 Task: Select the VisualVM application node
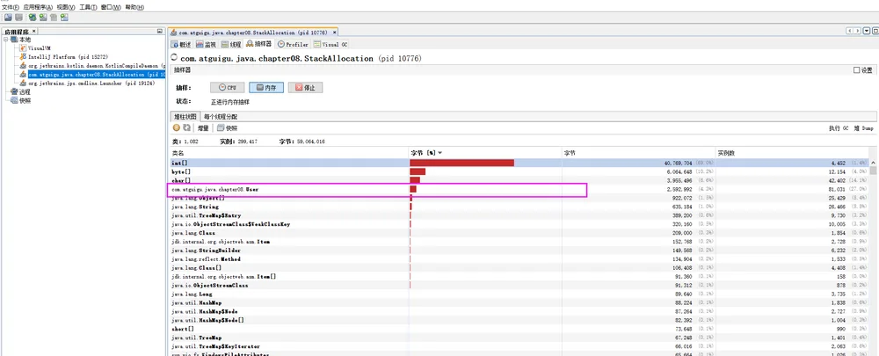click(35, 48)
